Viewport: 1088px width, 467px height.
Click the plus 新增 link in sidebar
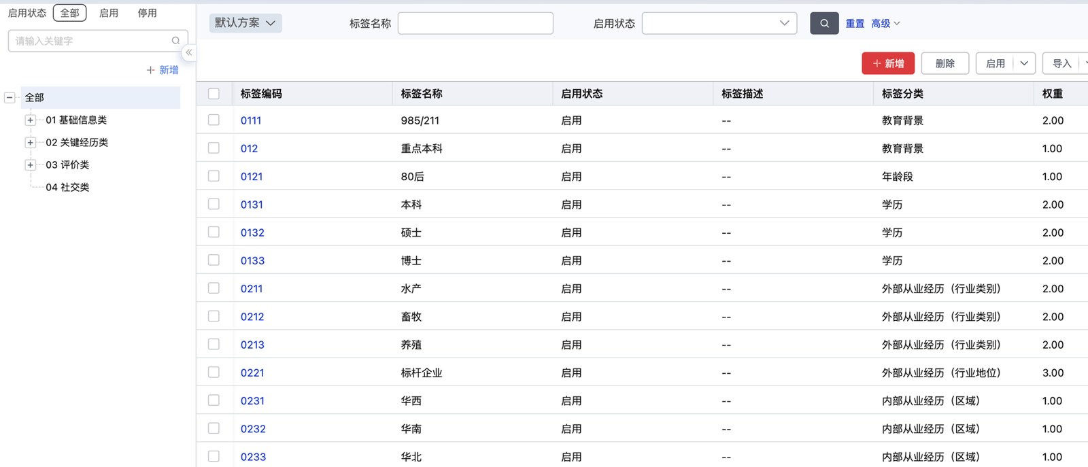163,70
